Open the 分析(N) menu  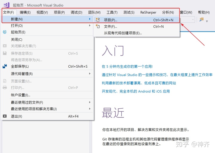(x=168, y=12)
